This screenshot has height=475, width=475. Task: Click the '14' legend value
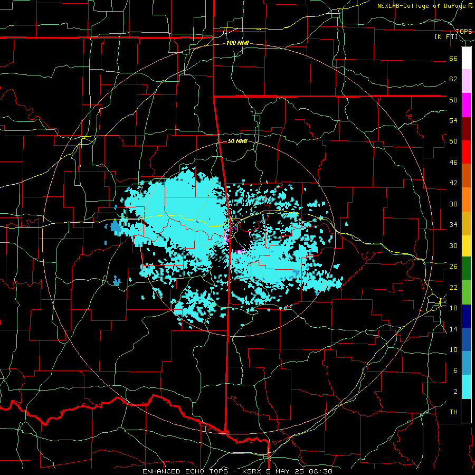tap(453, 329)
